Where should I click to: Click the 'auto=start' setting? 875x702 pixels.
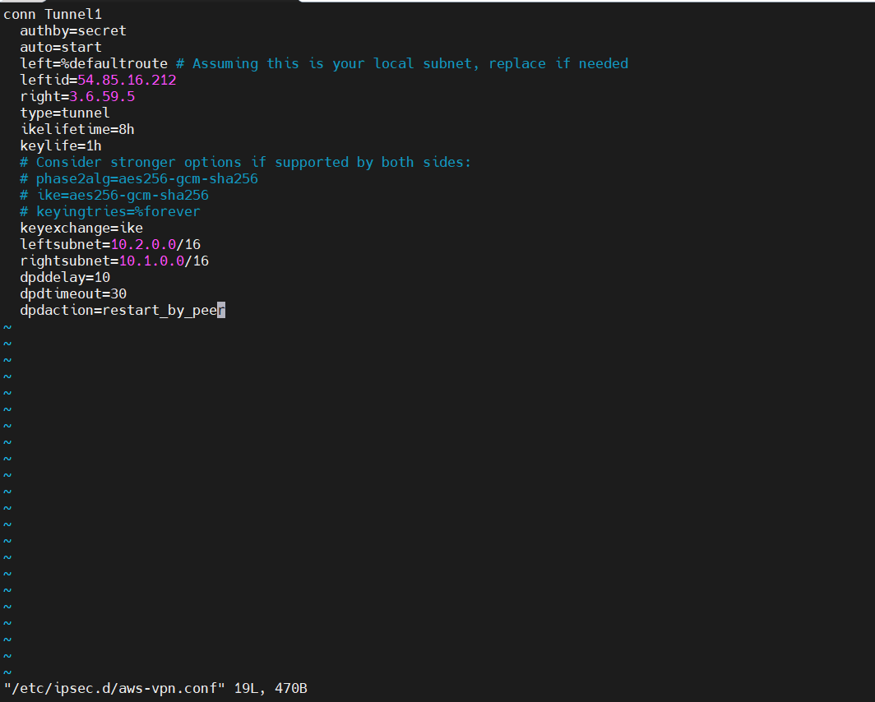pyautogui.click(x=61, y=48)
